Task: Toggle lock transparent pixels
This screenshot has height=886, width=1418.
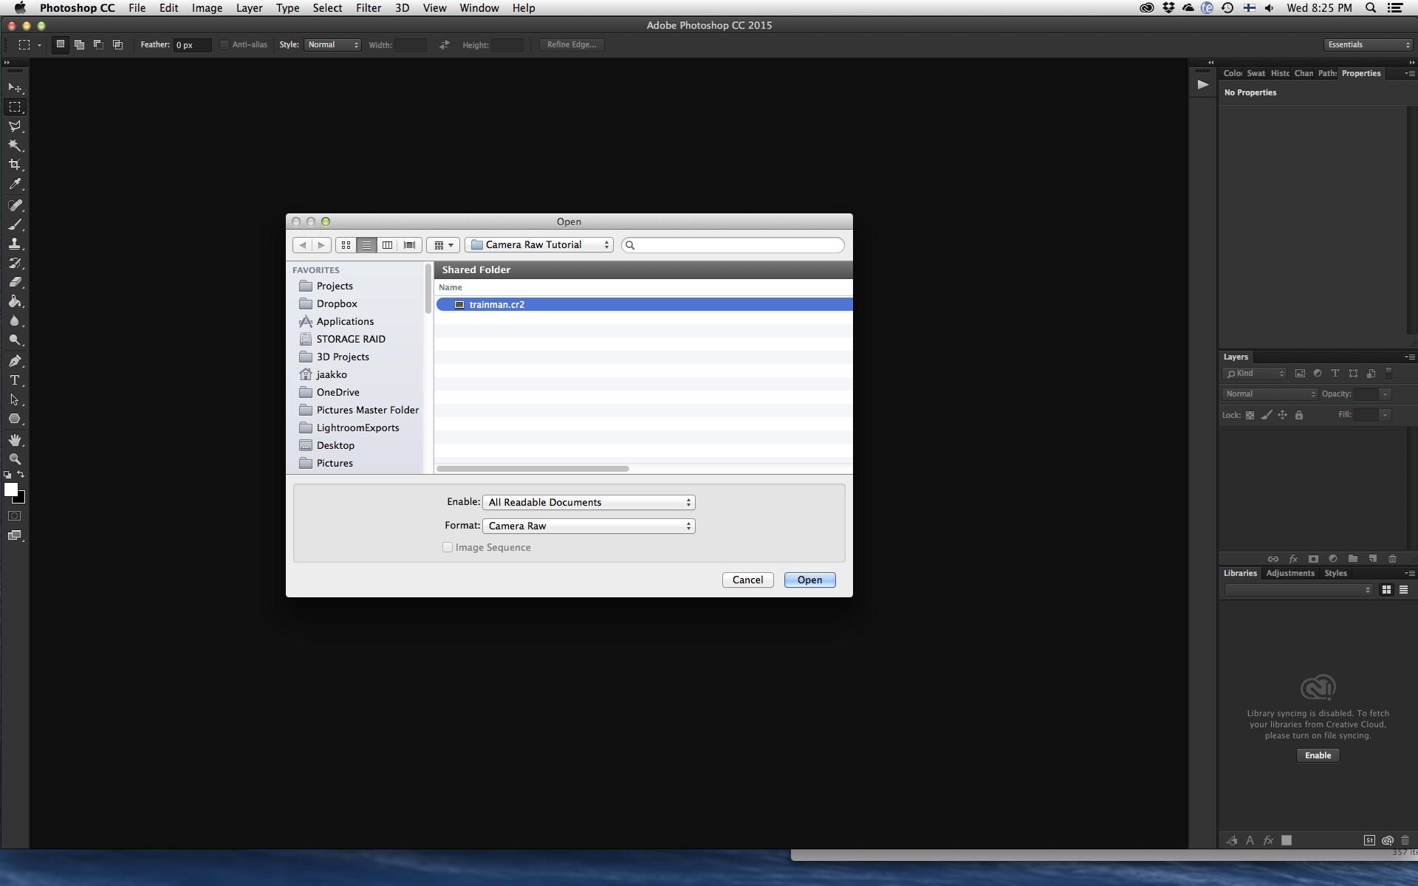Action: point(1250,415)
